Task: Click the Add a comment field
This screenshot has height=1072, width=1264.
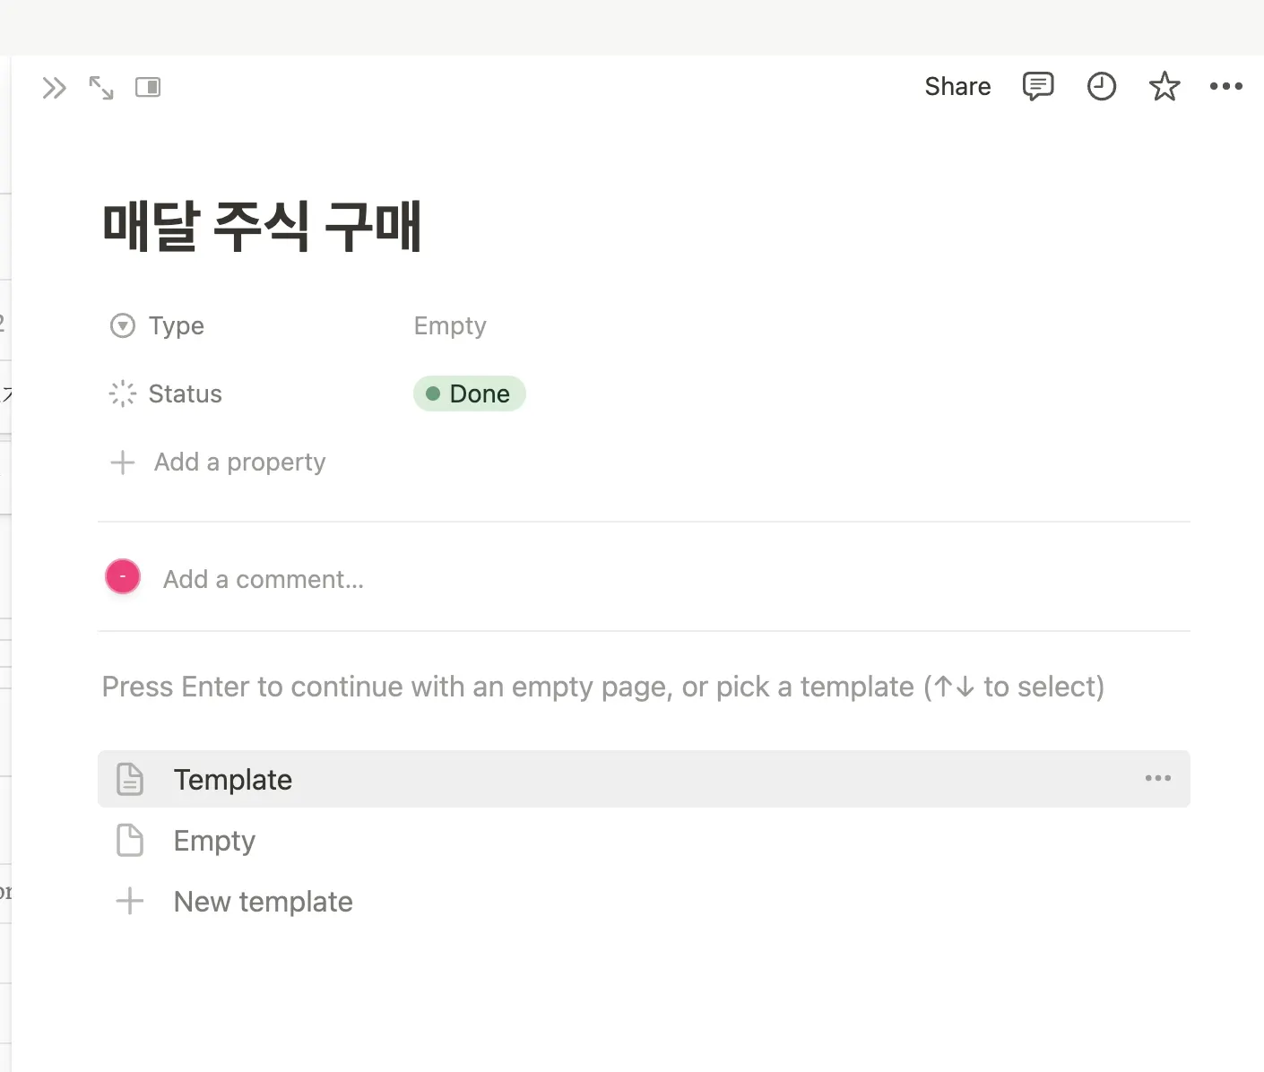Action: click(264, 580)
